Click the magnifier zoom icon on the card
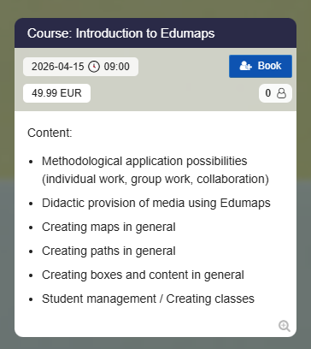This screenshot has height=349, width=311. 285,326
